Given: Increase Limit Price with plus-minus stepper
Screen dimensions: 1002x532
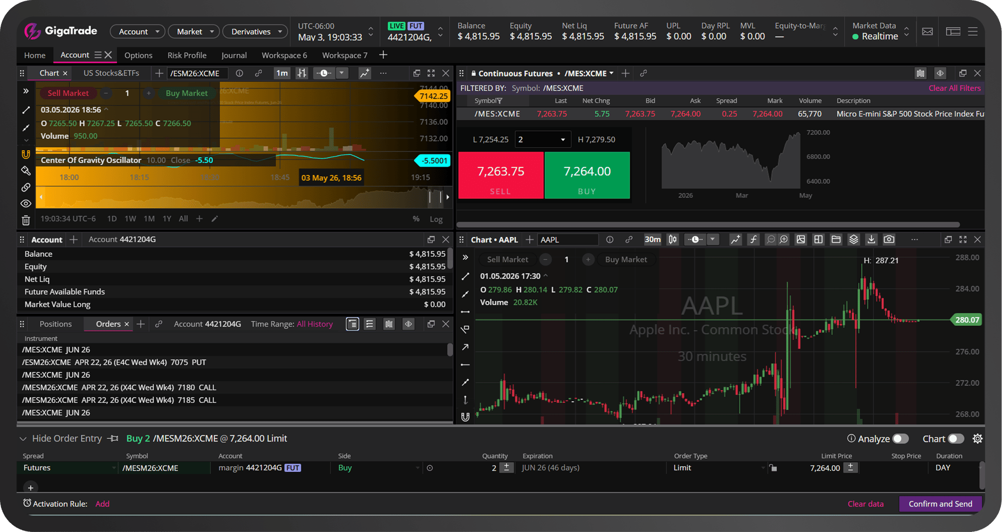Looking at the screenshot, I should pyautogui.click(x=851, y=468).
